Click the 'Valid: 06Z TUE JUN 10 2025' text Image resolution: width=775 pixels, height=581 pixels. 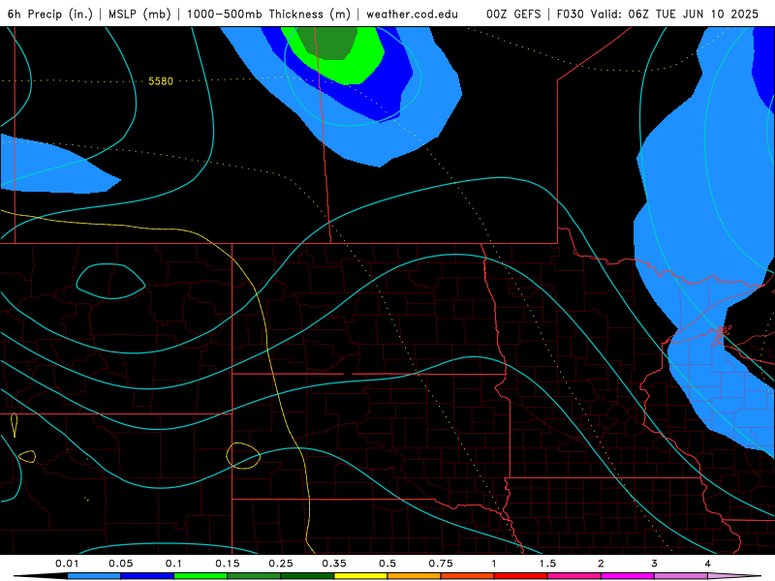[673, 14]
